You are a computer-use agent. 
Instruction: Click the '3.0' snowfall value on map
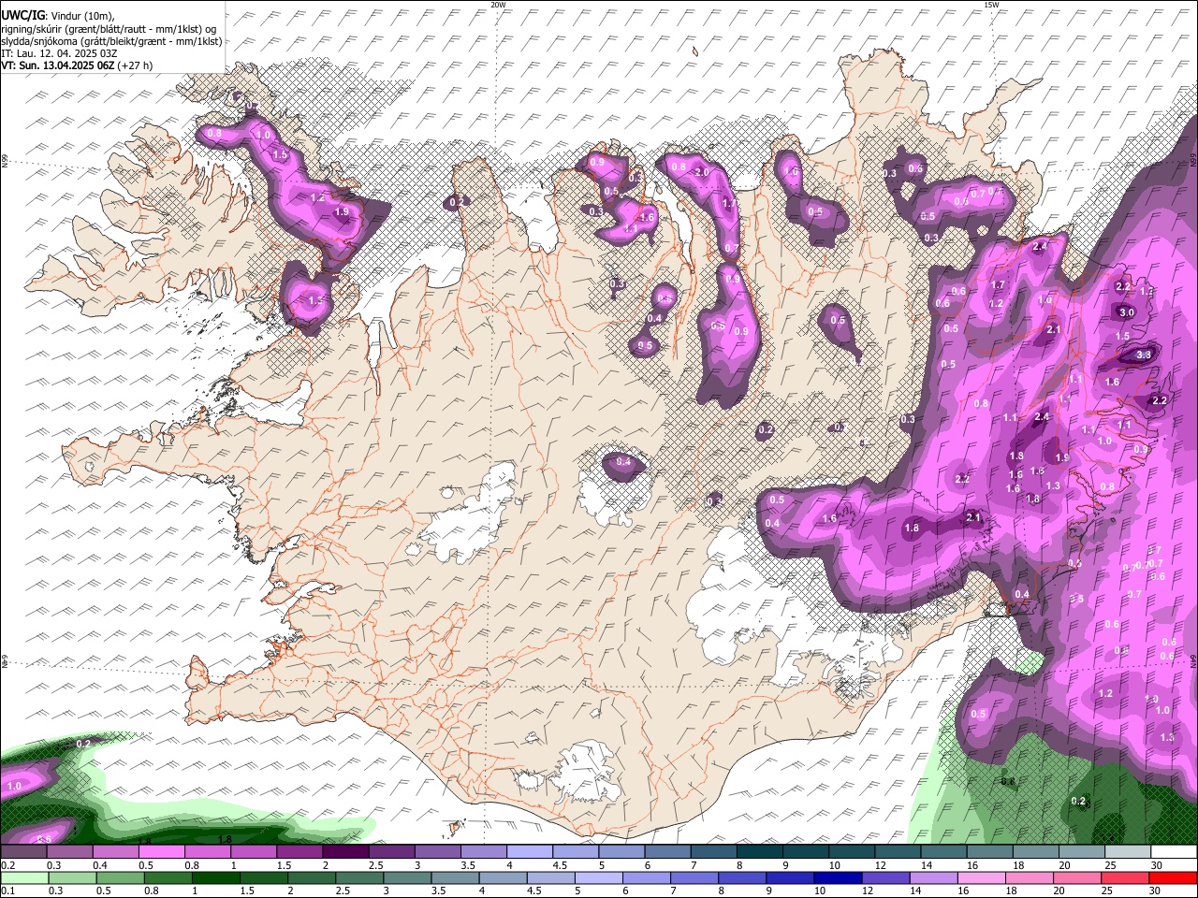pyautogui.click(x=1127, y=312)
